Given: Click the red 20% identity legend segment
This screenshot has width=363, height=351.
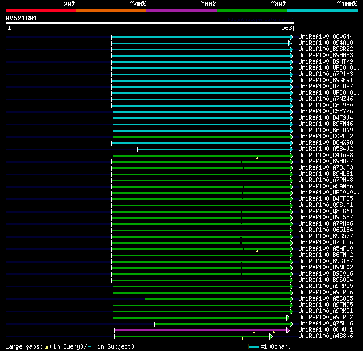Looking at the screenshot, I should point(41,10).
